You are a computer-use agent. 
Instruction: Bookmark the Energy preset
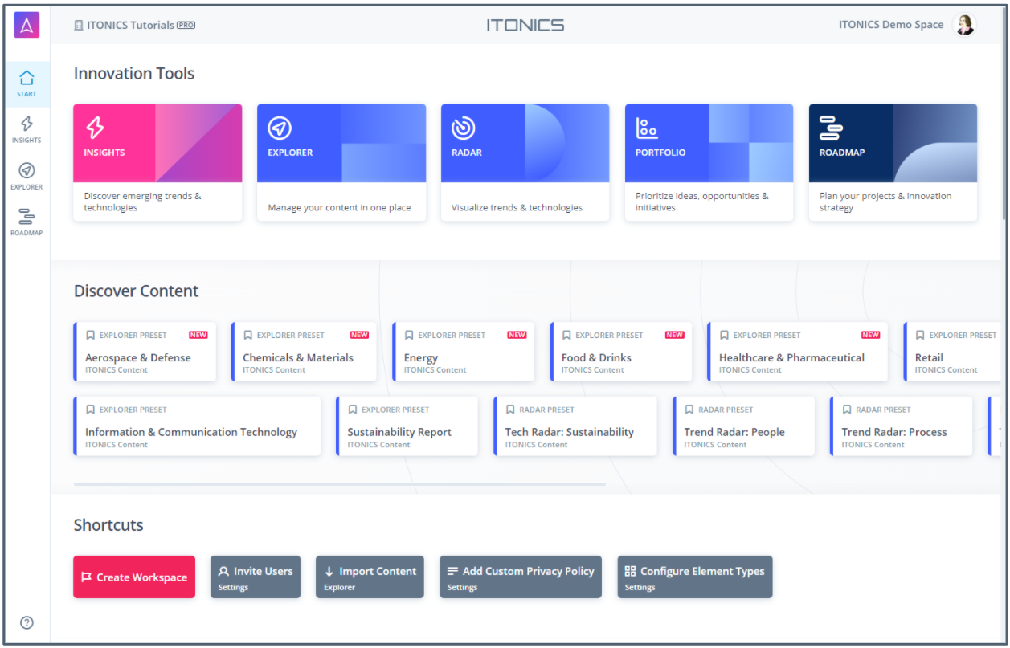tap(409, 336)
